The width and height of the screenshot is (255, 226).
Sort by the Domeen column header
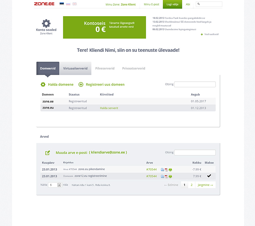48,94
